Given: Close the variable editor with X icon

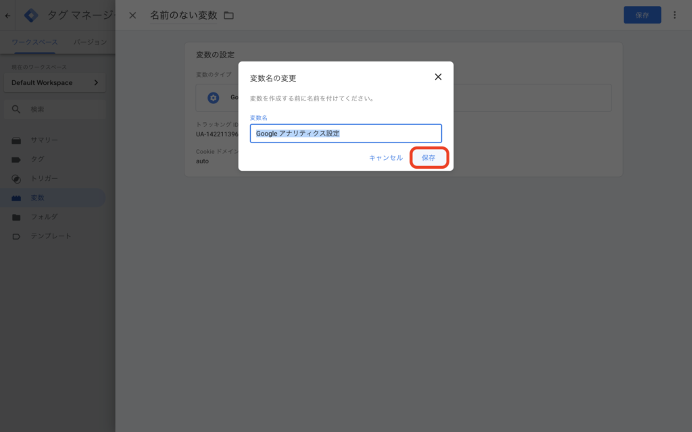Looking at the screenshot, I should (x=132, y=16).
